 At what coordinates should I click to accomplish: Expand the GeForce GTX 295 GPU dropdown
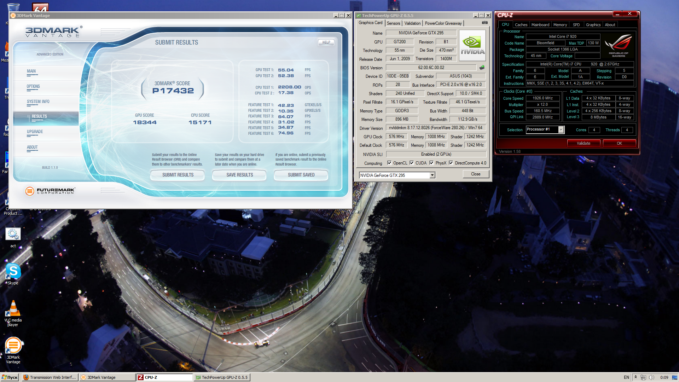click(432, 175)
